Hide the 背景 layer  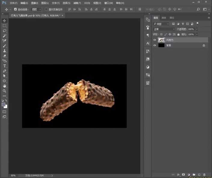click(155, 45)
